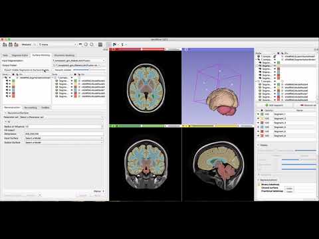The image size is (319, 239).
Task: Select the sub-tab next to Reconstruction
Action: 31,108
